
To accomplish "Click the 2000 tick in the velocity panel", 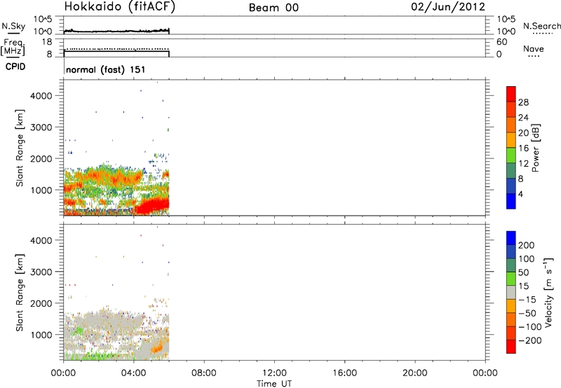I will pyautogui.click(x=41, y=303).
